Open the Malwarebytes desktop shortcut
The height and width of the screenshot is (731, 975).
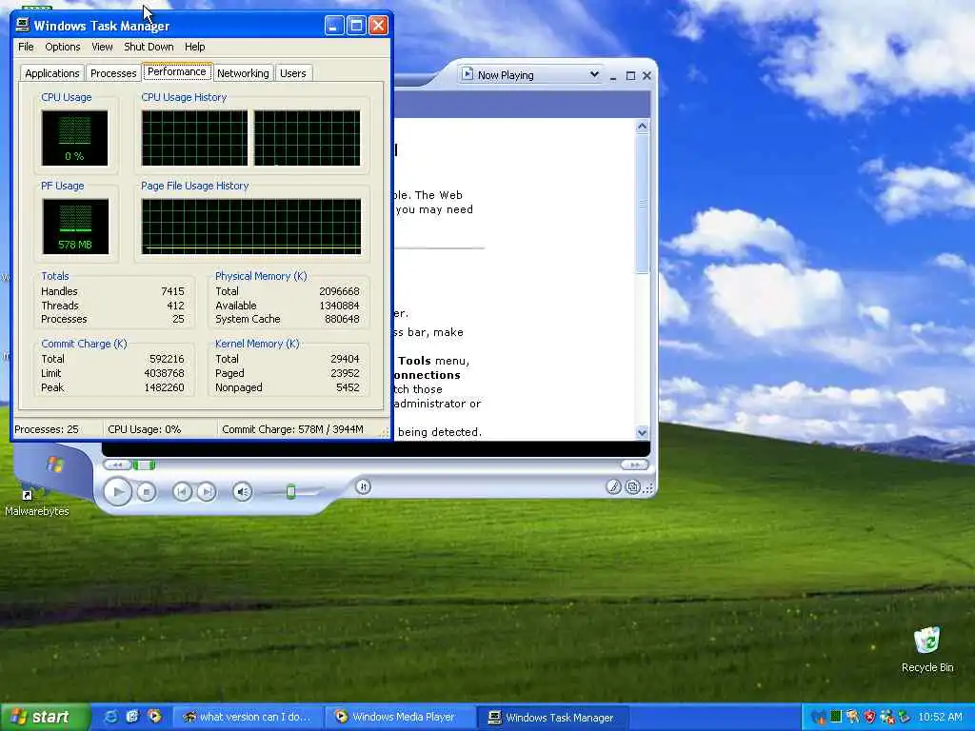coord(37,499)
